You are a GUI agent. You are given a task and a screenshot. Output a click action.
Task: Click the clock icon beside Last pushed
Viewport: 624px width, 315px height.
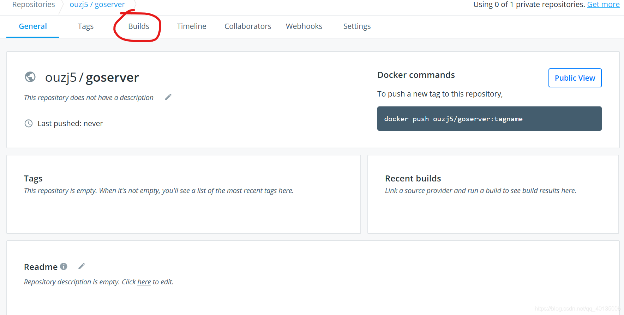(x=29, y=123)
